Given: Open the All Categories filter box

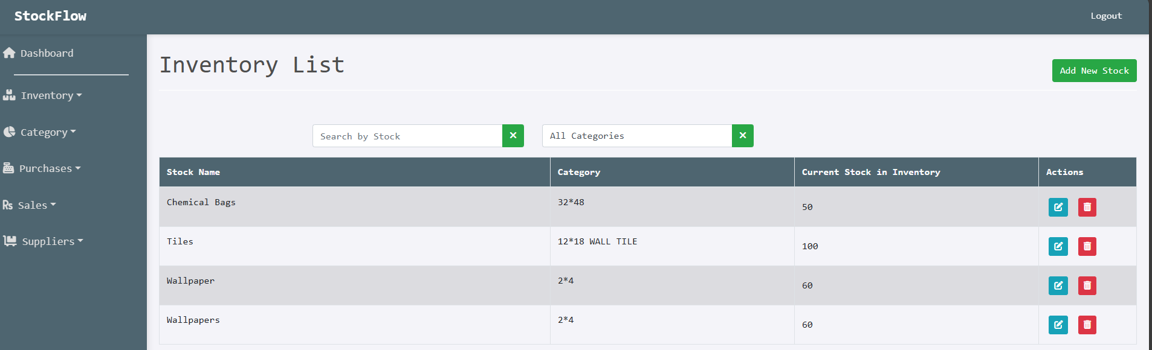Looking at the screenshot, I should pos(636,136).
